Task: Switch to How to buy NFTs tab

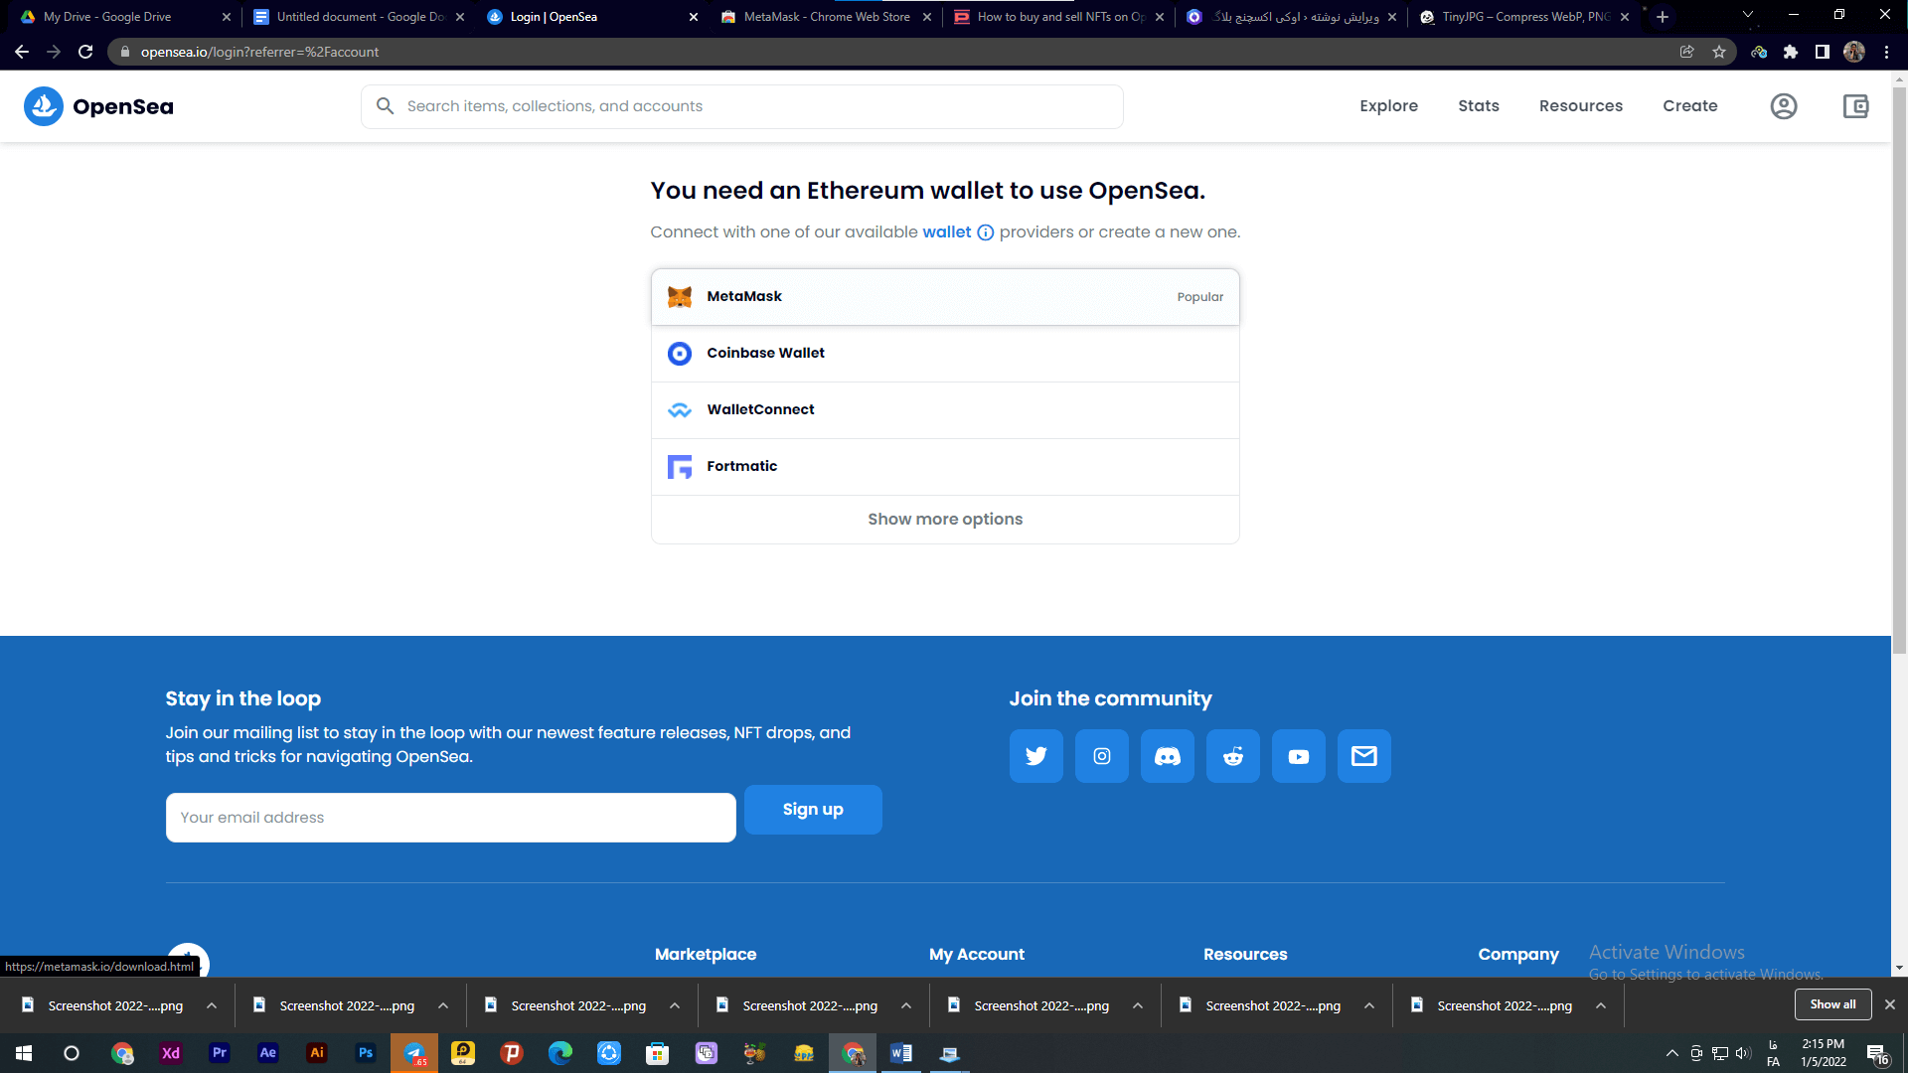Action: [1059, 17]
